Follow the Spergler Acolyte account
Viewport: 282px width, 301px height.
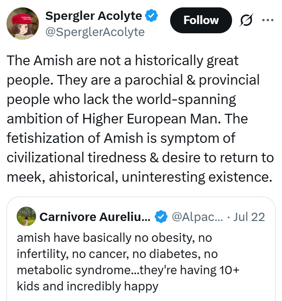click(x=201, y=20)
